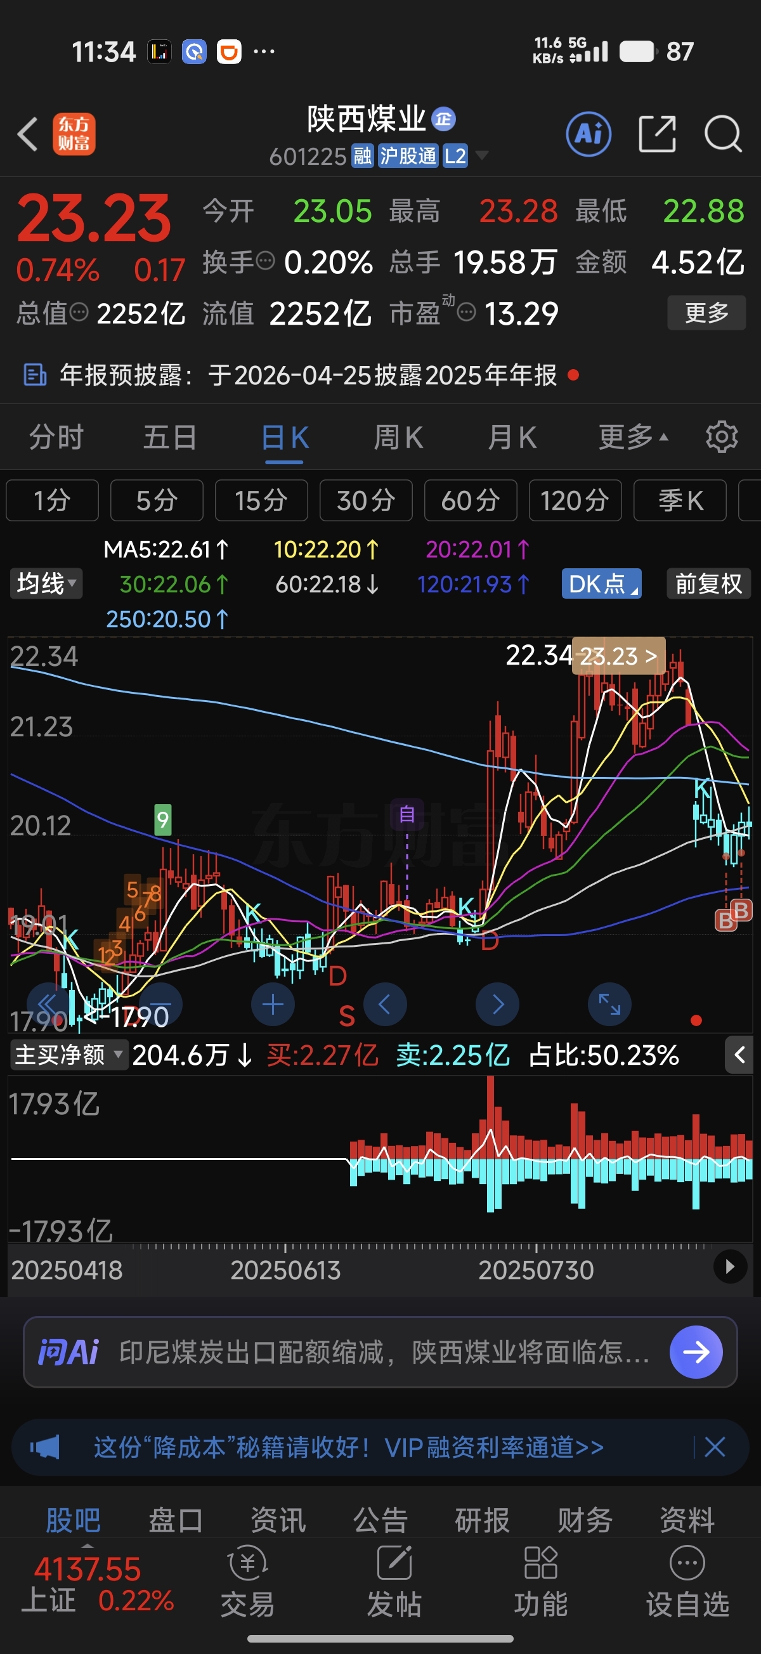Open the 资料 tab

point(687,1520)
